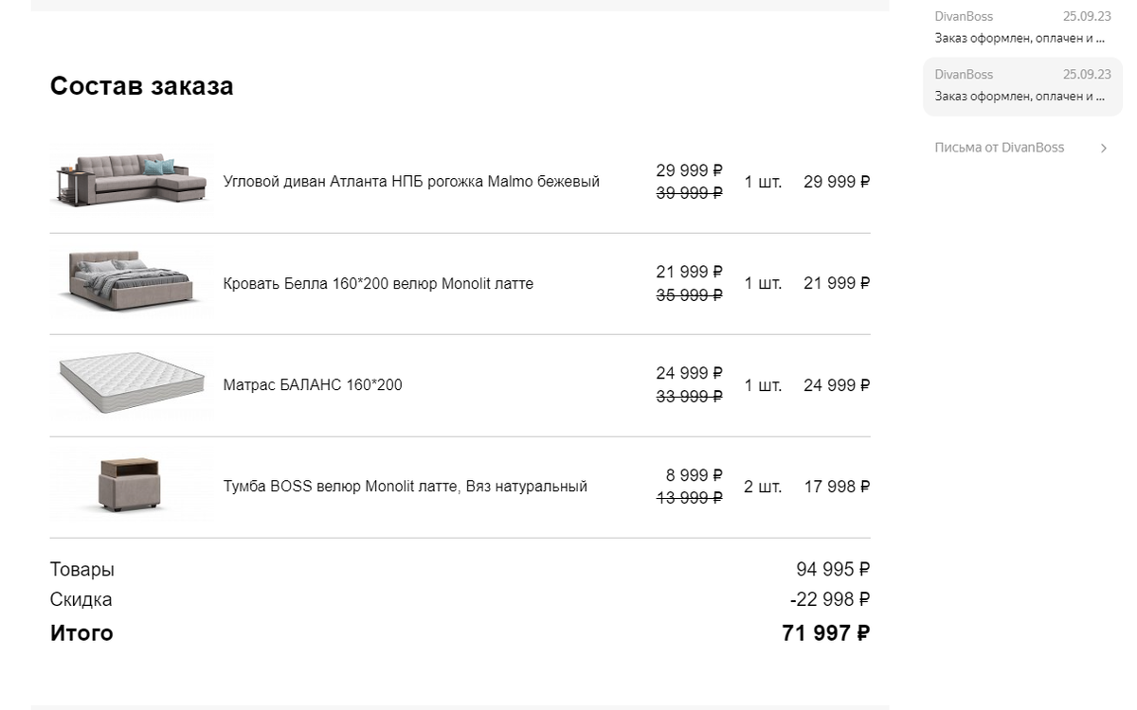Click the Тумба BOSS nightstand picture

pos(131,486)
